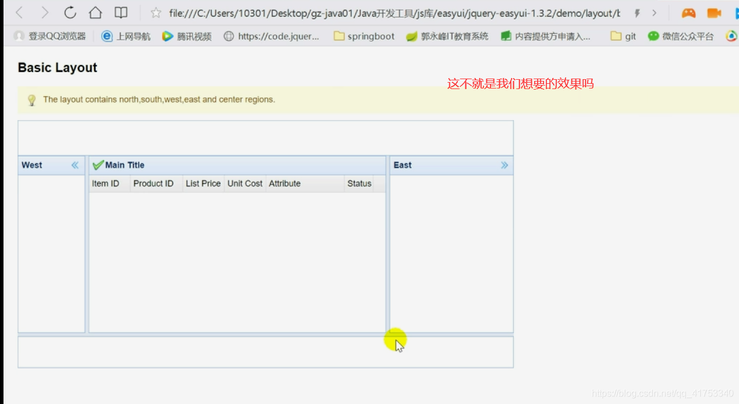
Task: Click the file URL address bar
Action: pyautogui.click(x=395, y=13)
